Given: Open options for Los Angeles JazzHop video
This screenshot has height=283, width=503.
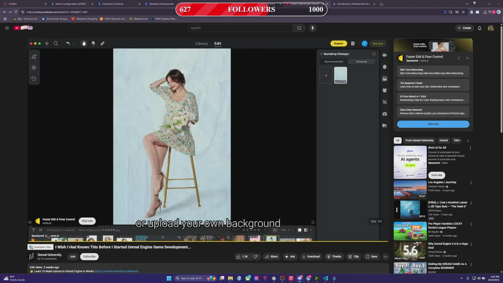Looking at the screenshot, I should [470, 183].
